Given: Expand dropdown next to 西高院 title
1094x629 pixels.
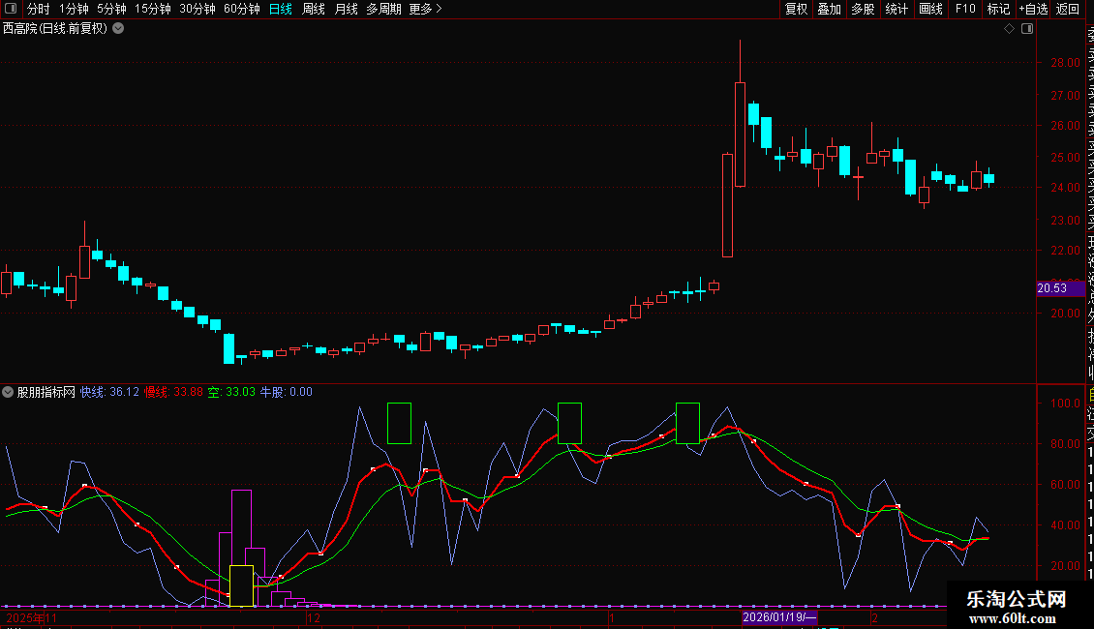Looking at the screenshot, I should 119,29.
